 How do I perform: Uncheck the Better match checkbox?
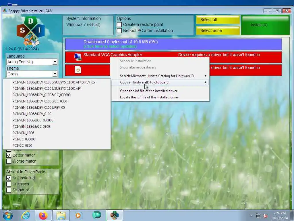coord(9,155)
